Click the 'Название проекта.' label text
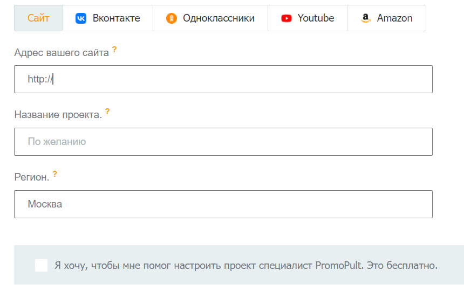The height and width of the screenshot is (298, 464). coord(58,115)
